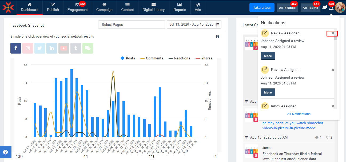Image resolution: width=346 pixels, height=162 pixels.
Task: Dismiss the first Review Assigned notification
Action: coord(333,33)
